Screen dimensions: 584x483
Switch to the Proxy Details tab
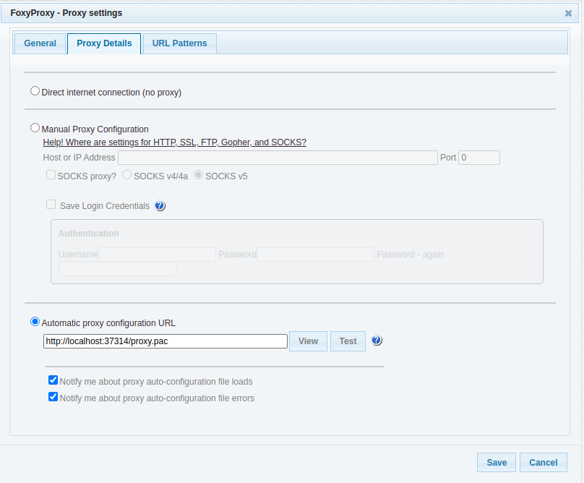coord(104,43)
